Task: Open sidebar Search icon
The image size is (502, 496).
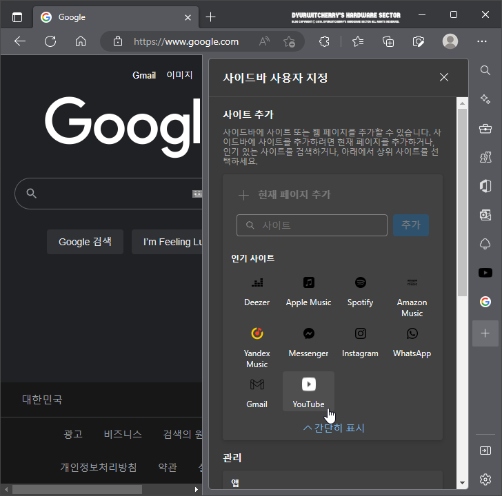Action: pos(485,70)
